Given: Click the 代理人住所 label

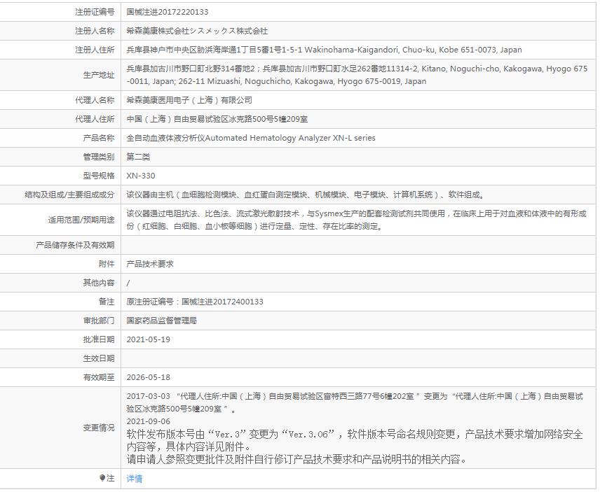Looking at the screenshot, I should pyautogui.click(x=95, y=119).
